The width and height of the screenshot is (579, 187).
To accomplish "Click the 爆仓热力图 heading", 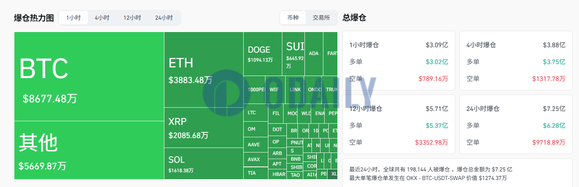I will click(x=34, y=18).
